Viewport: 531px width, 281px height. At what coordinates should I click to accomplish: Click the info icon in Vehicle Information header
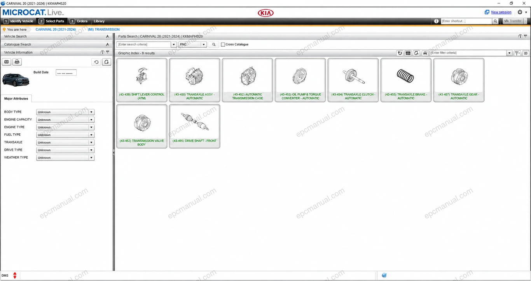pyautogui.click(x=103, y=52)
